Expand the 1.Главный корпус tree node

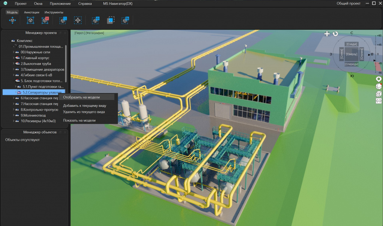tap(14, 58)
